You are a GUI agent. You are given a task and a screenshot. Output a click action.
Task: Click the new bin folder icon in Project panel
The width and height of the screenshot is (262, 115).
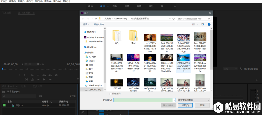click(x=40, y=96)
